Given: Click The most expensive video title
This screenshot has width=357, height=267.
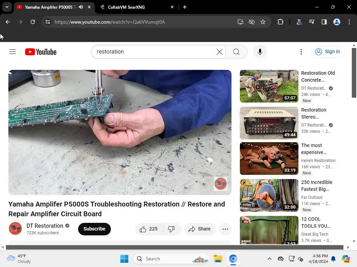Looking at the screenshot, I should pos(314,149).
